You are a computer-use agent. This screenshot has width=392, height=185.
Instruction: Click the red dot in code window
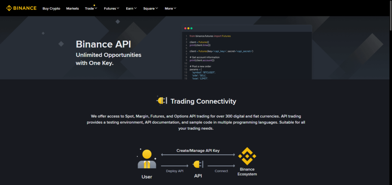click(x=185, y=28)
